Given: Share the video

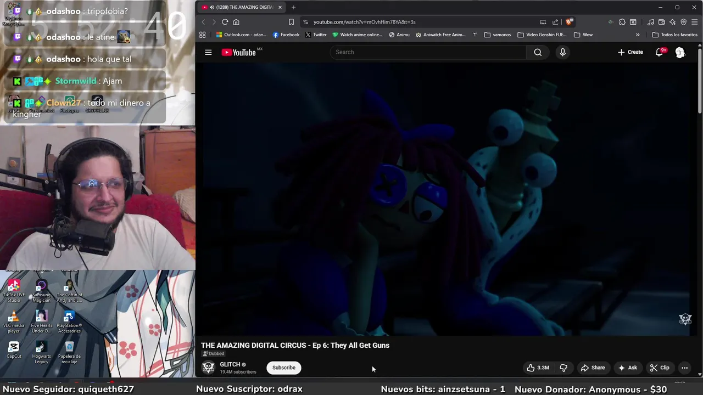Looking at the screenshot, I should click(593, 368).
